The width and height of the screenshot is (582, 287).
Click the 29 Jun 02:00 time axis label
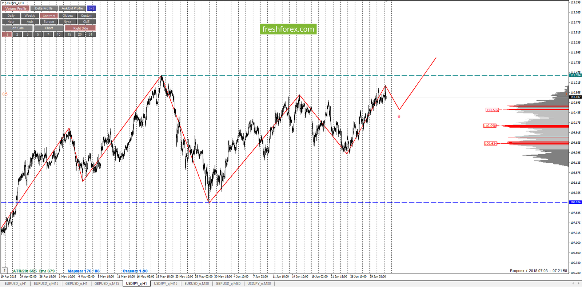coord(378,276)
